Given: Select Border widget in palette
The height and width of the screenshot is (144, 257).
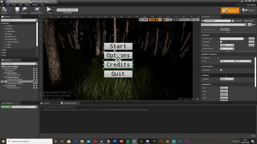Looking at the screenshot, I should (10, 26).
